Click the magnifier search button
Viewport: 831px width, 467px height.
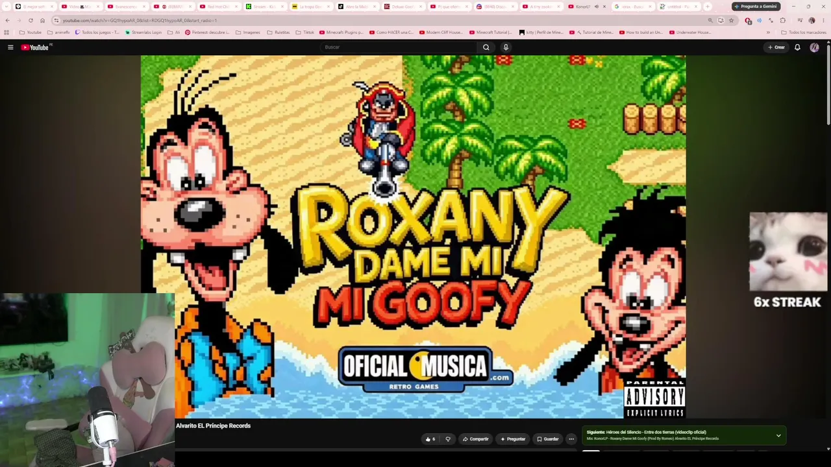[x=486, y=47]
